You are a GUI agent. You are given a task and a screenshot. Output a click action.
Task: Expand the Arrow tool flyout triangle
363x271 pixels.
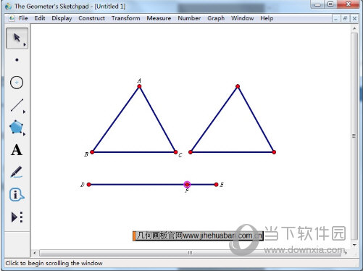[x=25, y=45]
